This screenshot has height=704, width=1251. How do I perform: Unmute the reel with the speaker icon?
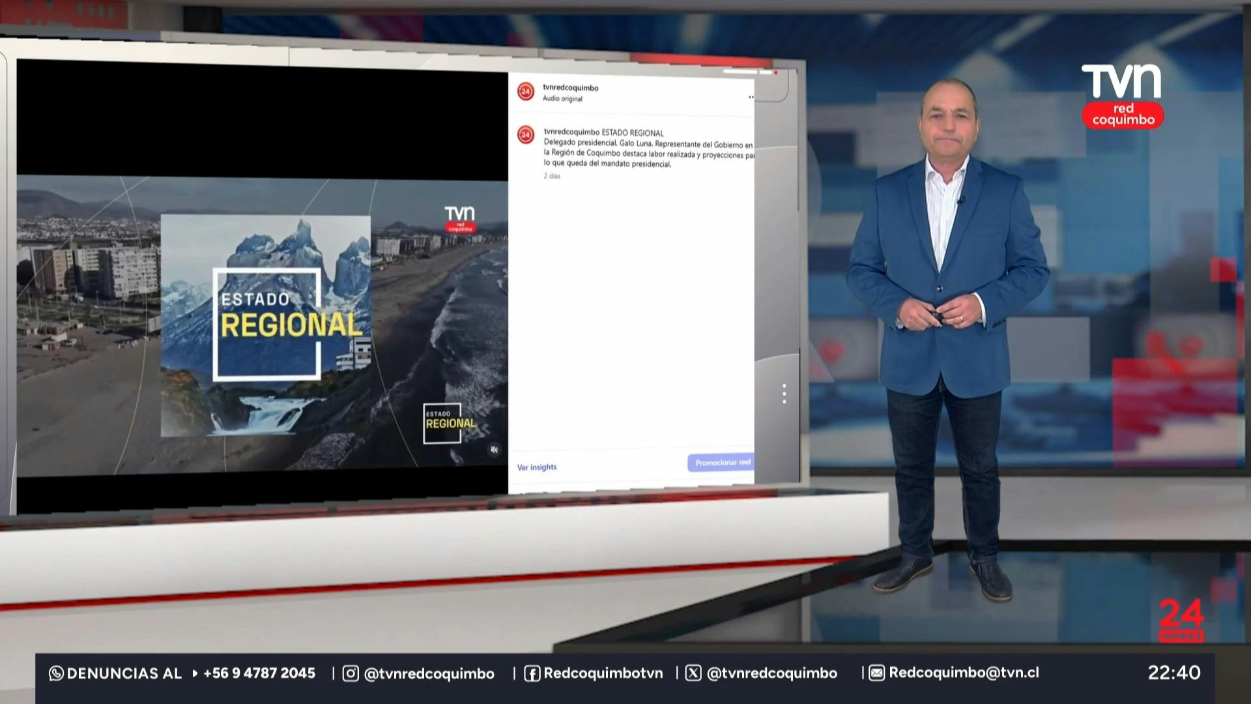point(495,450)
